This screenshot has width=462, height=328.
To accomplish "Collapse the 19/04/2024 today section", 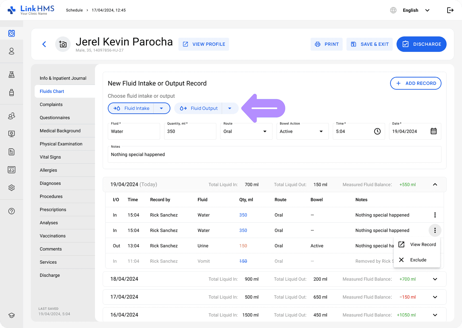I will click(435, 184).
